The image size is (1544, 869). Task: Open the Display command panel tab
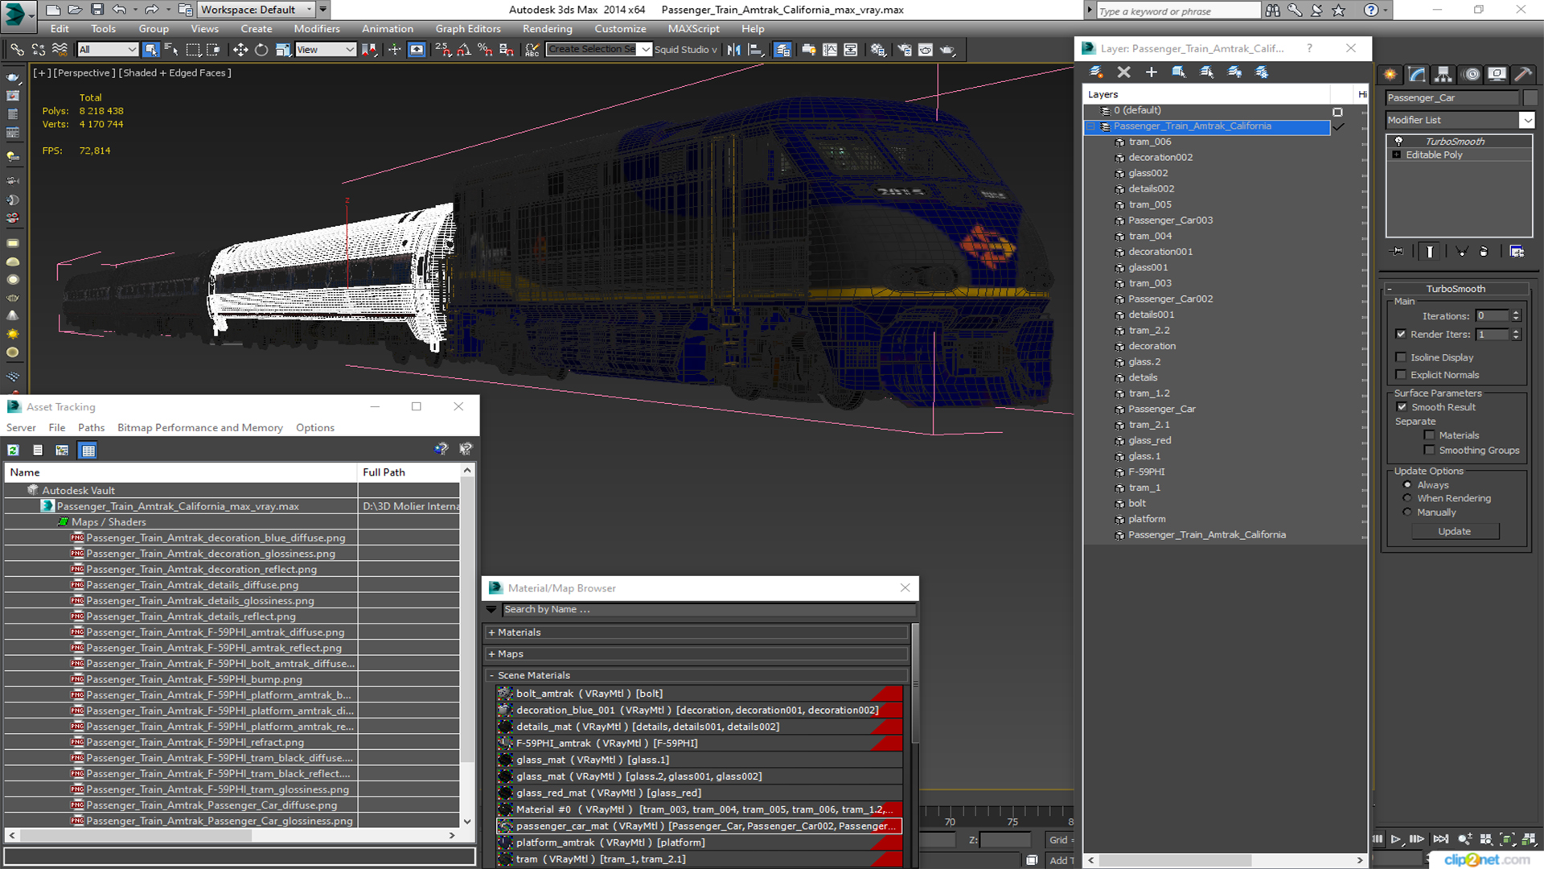click(1497, 75)
